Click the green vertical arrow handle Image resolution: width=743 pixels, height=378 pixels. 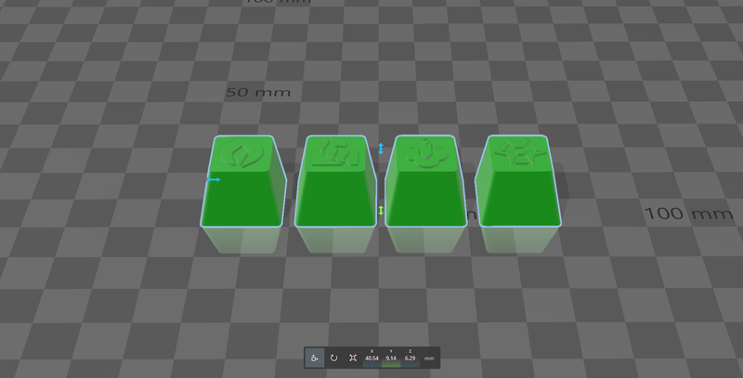(381, 210)
